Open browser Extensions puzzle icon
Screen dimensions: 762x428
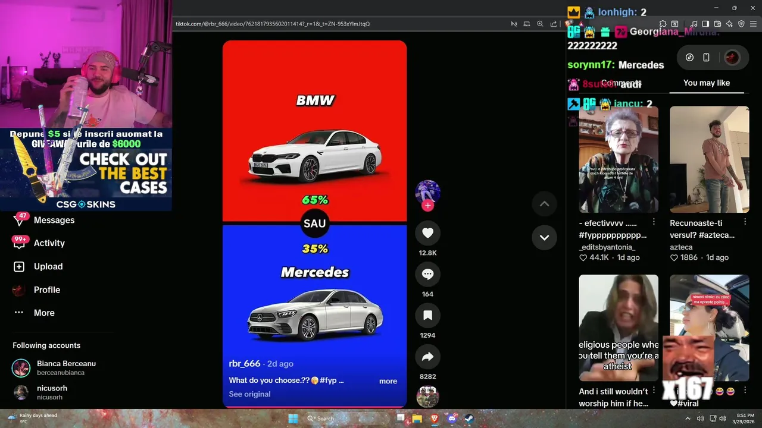663,24
